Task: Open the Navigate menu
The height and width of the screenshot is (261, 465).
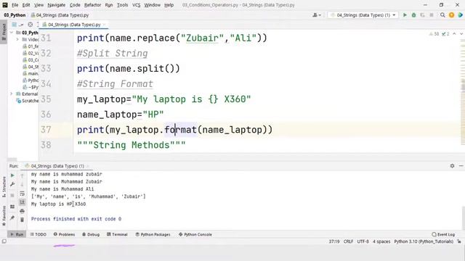Action: (x=57, y=5)
